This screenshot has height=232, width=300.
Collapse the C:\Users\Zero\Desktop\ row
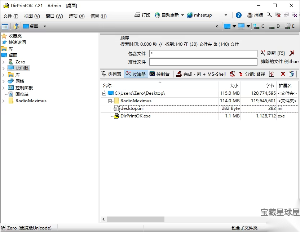[x=104, y=93]
